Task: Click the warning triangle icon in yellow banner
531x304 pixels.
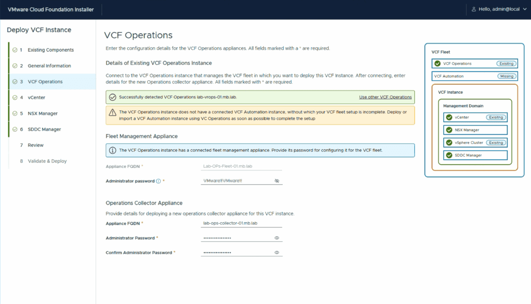Action: click(113, 112)
